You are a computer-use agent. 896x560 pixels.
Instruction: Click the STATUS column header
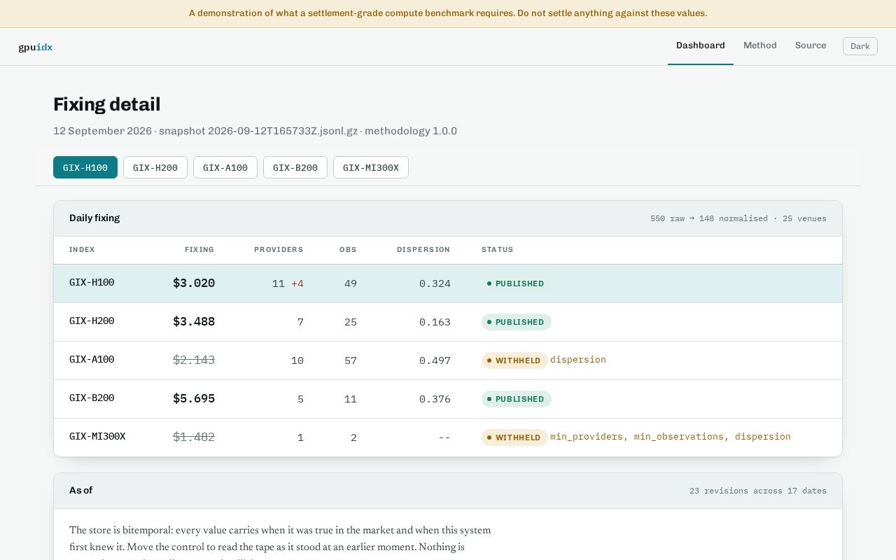coord(498,249)
